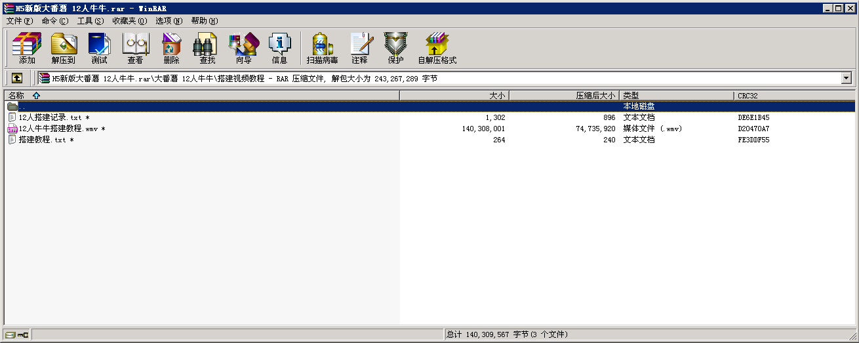Expand the archive path dropdown arrow
Viewport: 859px width, 343px height.
click(x=846, y=78)
